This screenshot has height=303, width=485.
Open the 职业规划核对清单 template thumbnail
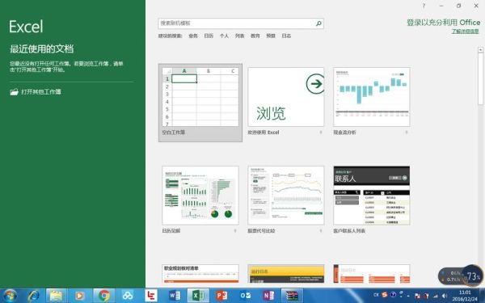200,274
